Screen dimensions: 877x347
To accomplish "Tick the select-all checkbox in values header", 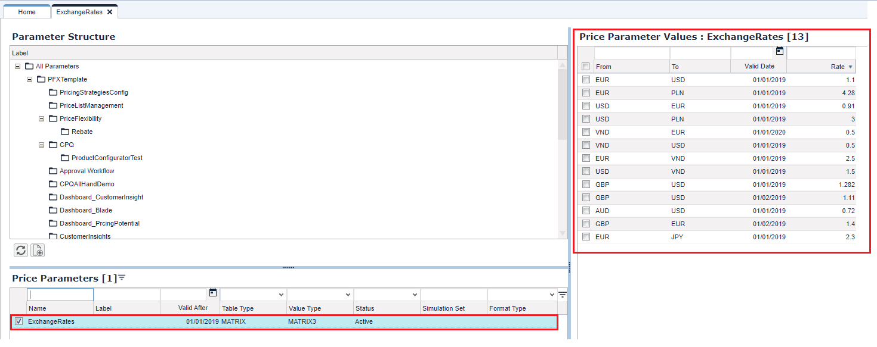I will (586, 67).
